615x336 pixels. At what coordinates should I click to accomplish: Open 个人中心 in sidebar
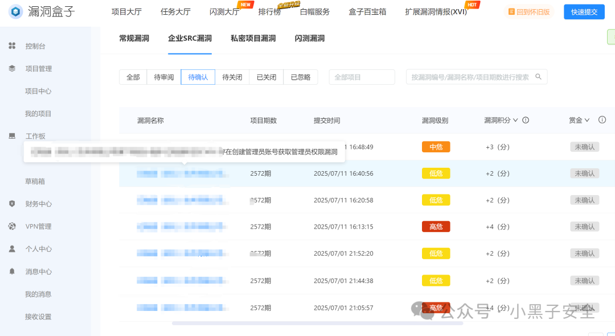[x=39, y=249]
